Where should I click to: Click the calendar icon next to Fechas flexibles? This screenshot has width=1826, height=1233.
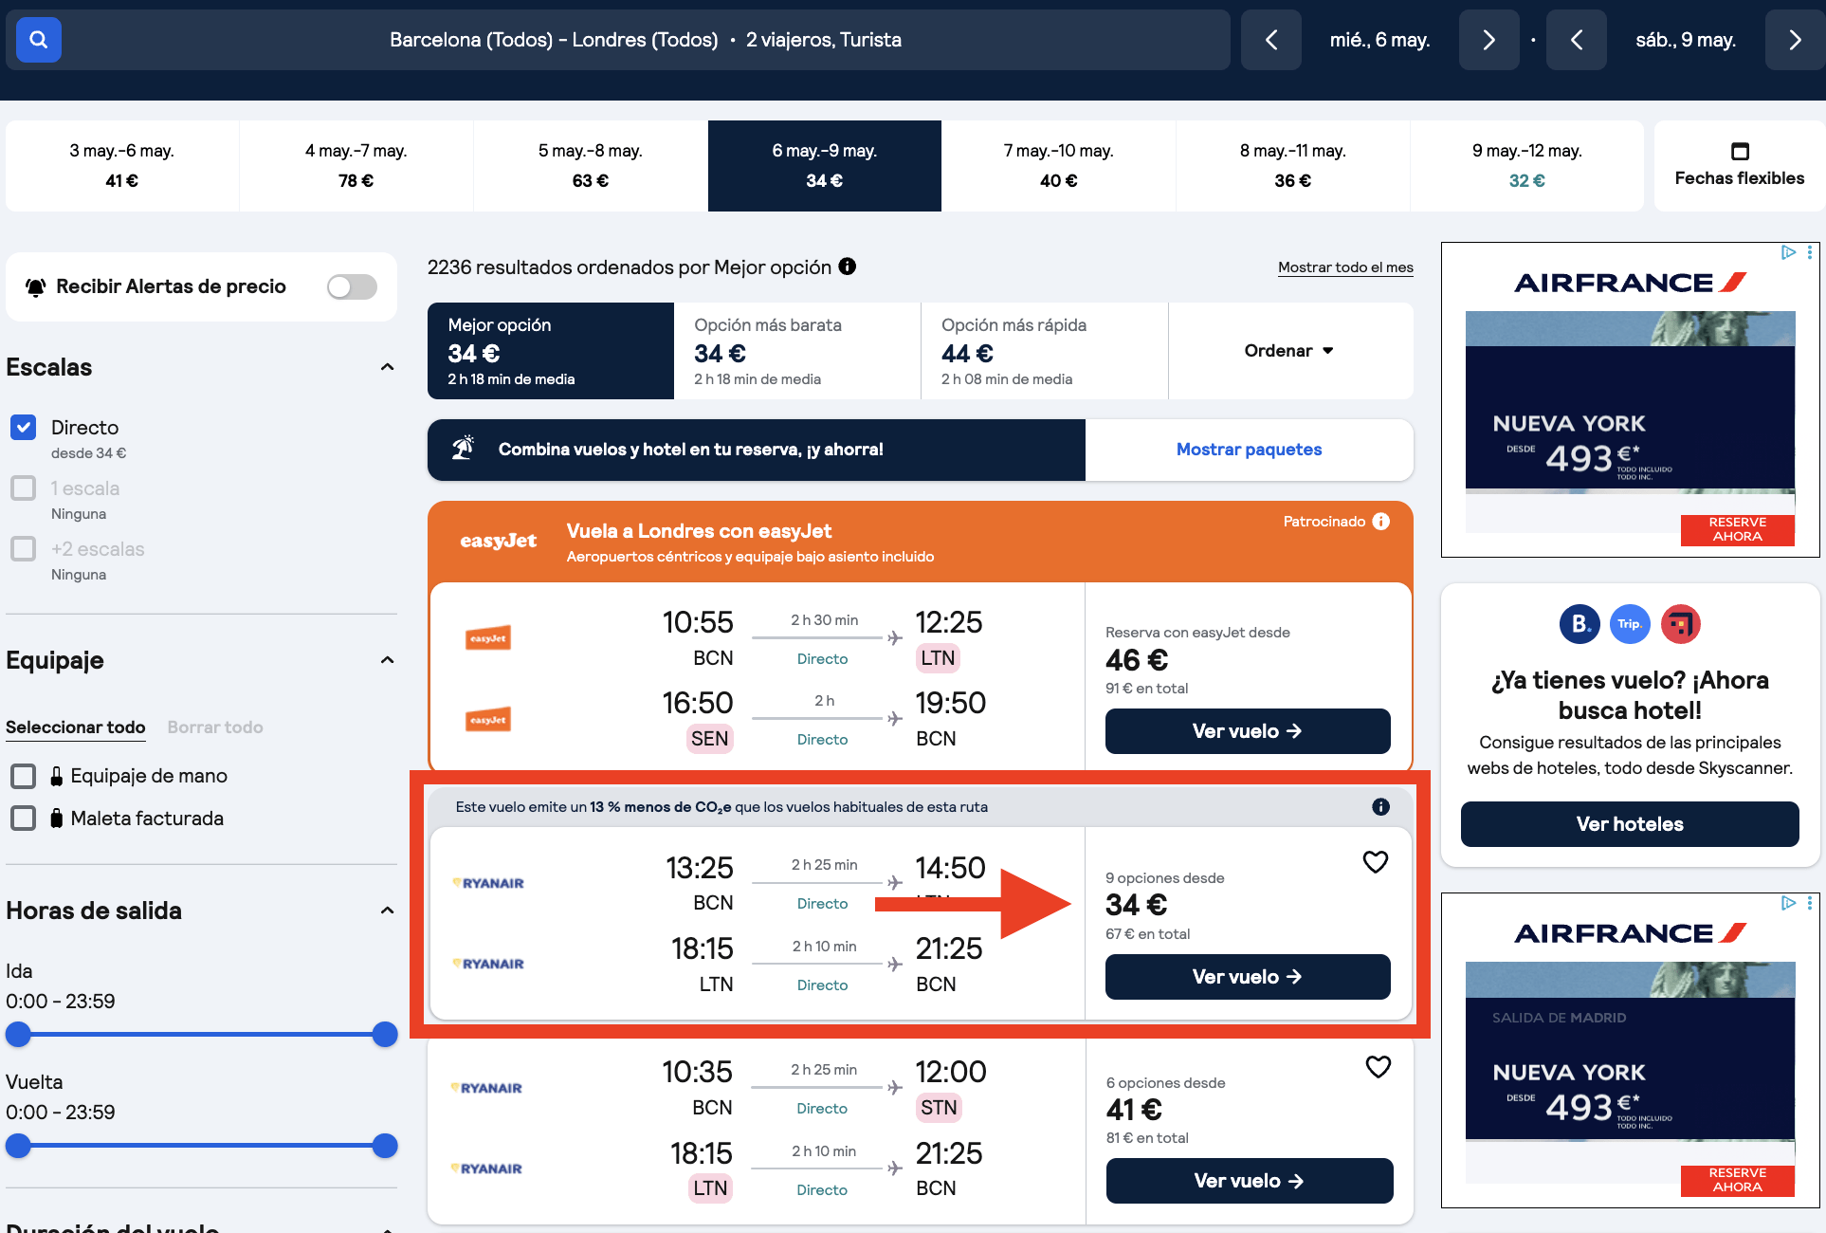(x=1740, y=152)
